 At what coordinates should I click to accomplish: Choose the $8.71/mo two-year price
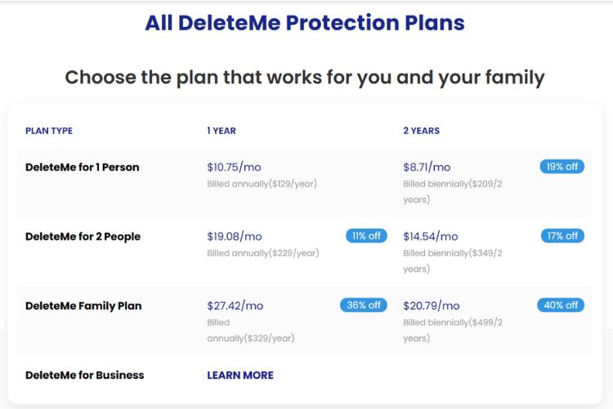pyautogui.click(x=427, y=167)
